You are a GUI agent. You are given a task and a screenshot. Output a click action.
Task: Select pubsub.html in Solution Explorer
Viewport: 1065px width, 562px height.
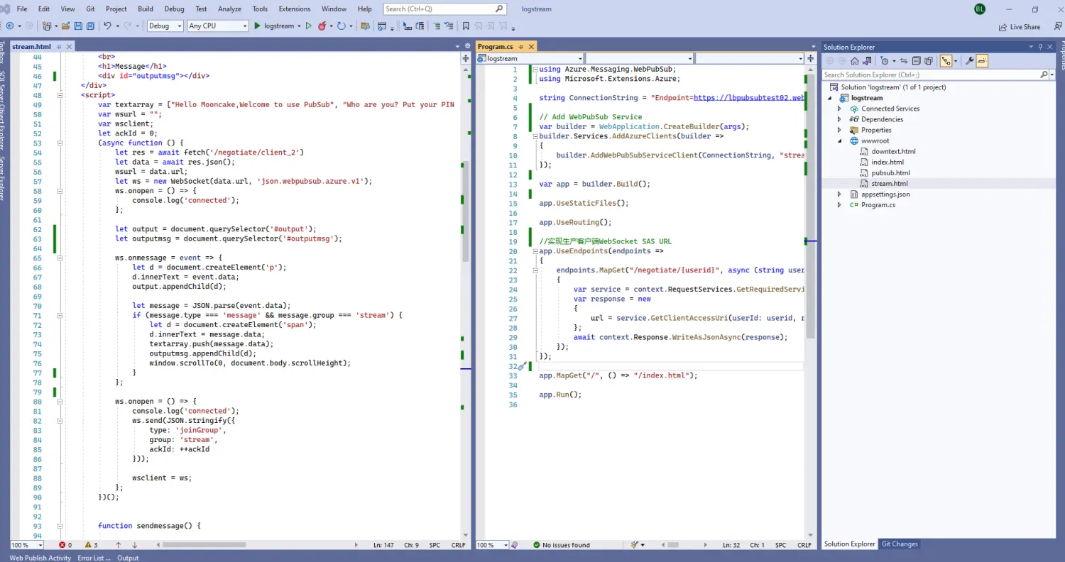tap(890, 172)
